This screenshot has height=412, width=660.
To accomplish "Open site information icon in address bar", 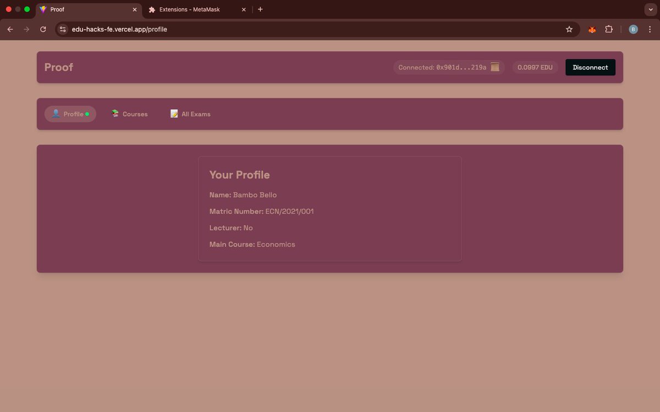I will 63,29.
